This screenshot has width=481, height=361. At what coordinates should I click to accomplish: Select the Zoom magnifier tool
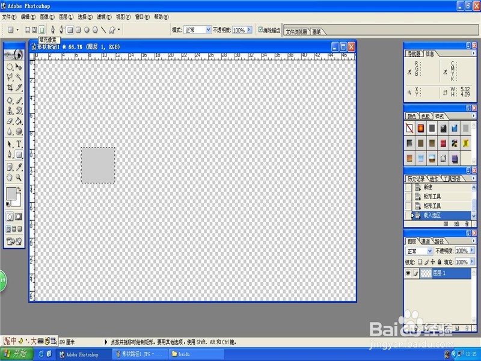coord(19,177)
